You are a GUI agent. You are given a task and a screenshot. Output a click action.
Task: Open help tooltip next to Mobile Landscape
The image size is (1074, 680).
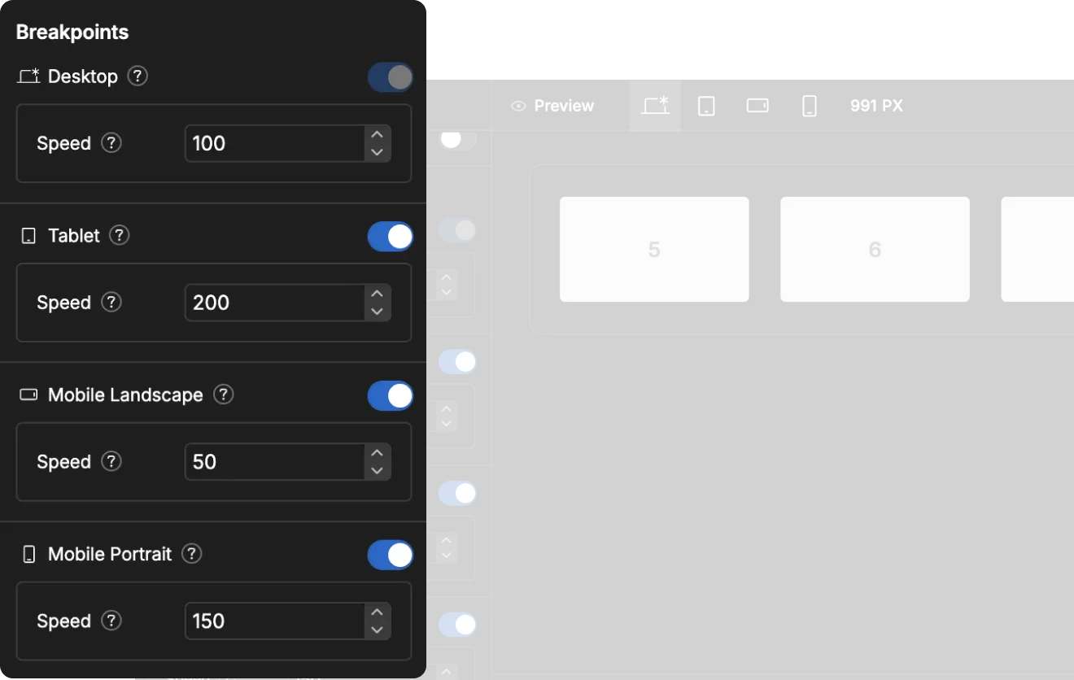click(x=223, y=394)
